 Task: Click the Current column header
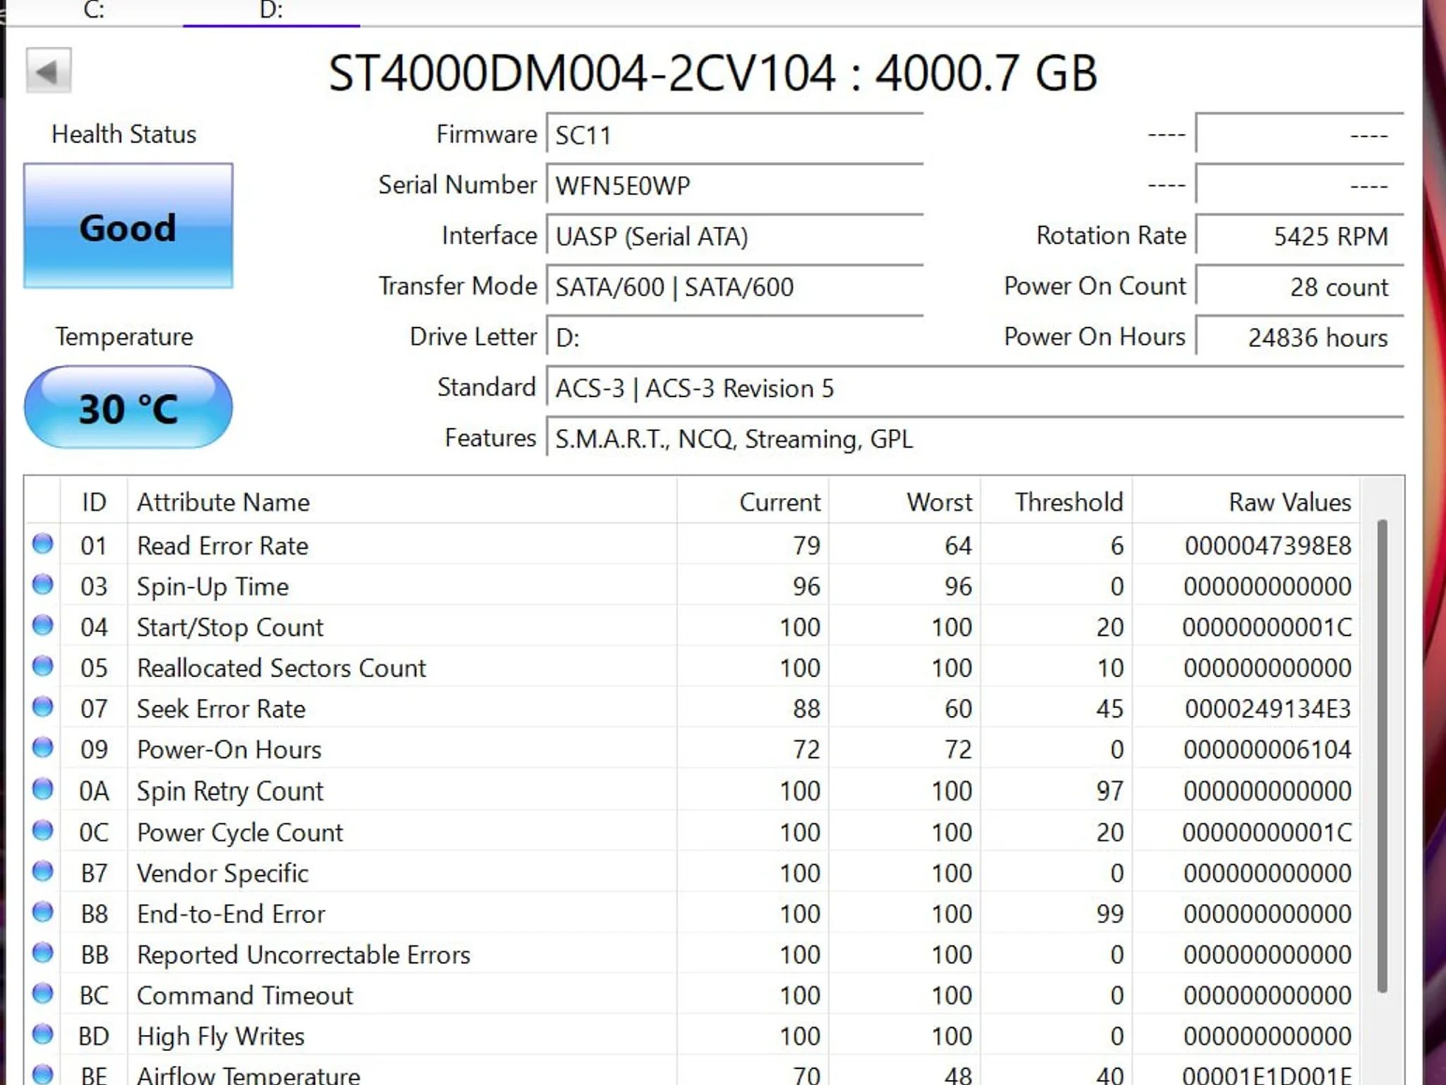pyautogui.click(x=753, y=502)
